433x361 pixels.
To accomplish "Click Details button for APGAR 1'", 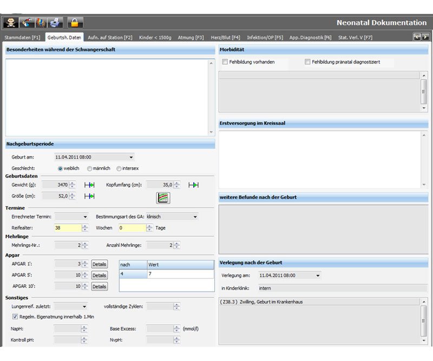I will click(x=100, y=264).
